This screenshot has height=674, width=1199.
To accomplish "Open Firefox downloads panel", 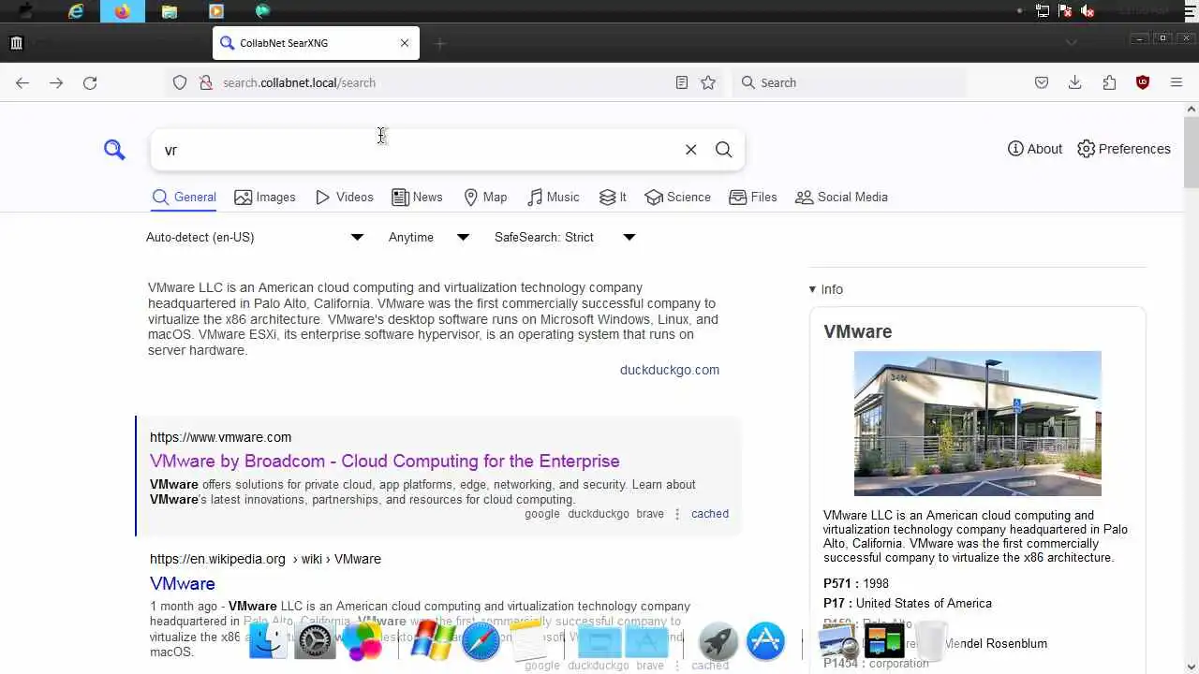I will [1075, 82].
